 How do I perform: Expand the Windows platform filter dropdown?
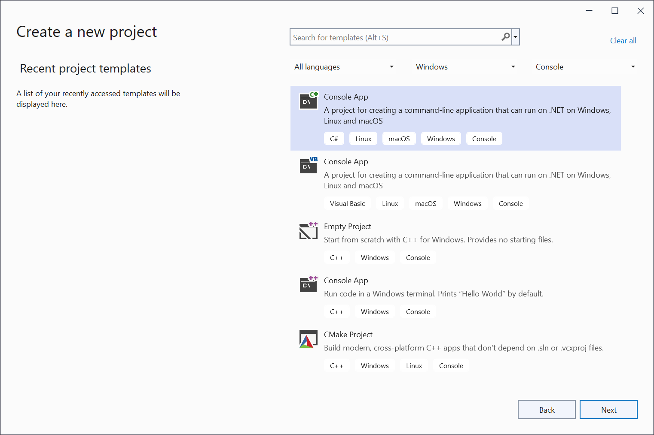465,67
